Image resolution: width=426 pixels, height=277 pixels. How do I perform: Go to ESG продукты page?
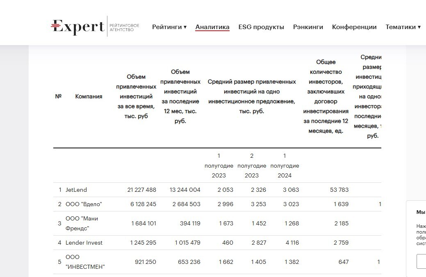[261, 27]
